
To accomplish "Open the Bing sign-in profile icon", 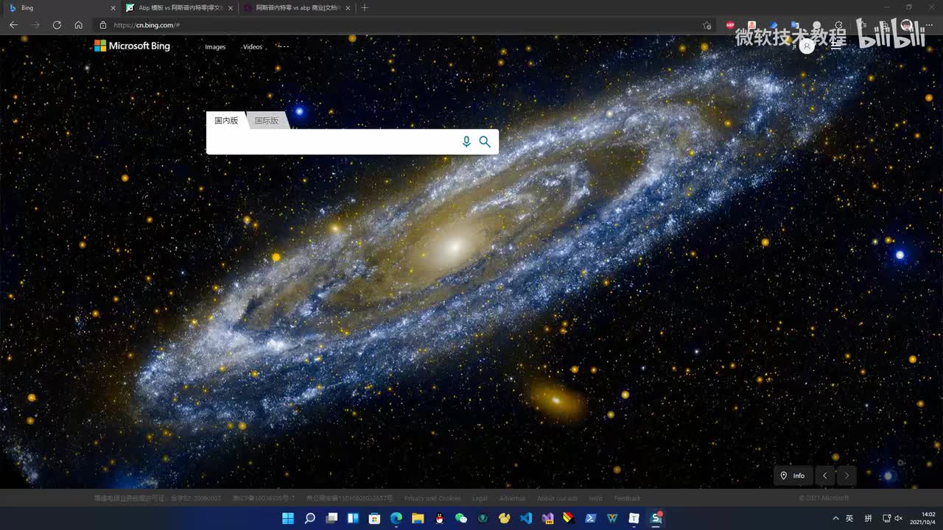I will coord(807,46).
